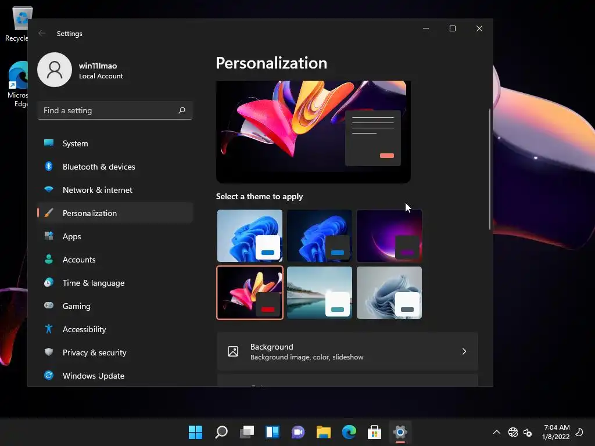
Task: Open the notifications moon icon
Action: pos(579,432)
